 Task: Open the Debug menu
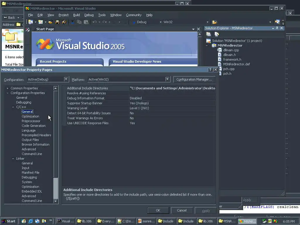pyautogui.click(x=89, y=15)
